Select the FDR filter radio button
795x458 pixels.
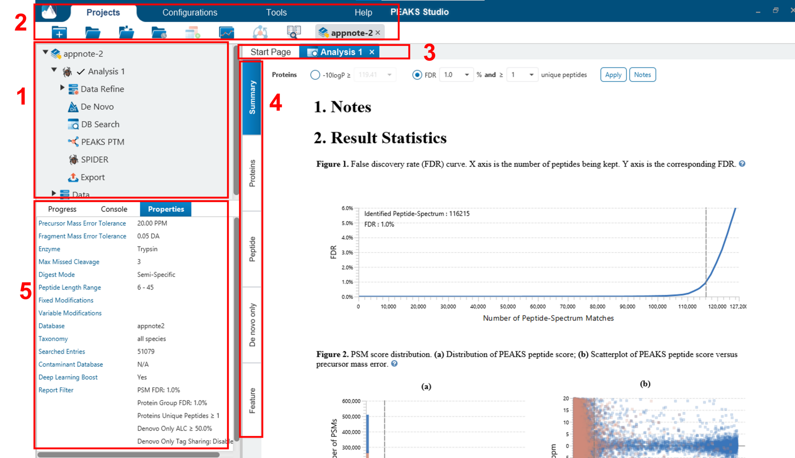(x=417, y=75)
